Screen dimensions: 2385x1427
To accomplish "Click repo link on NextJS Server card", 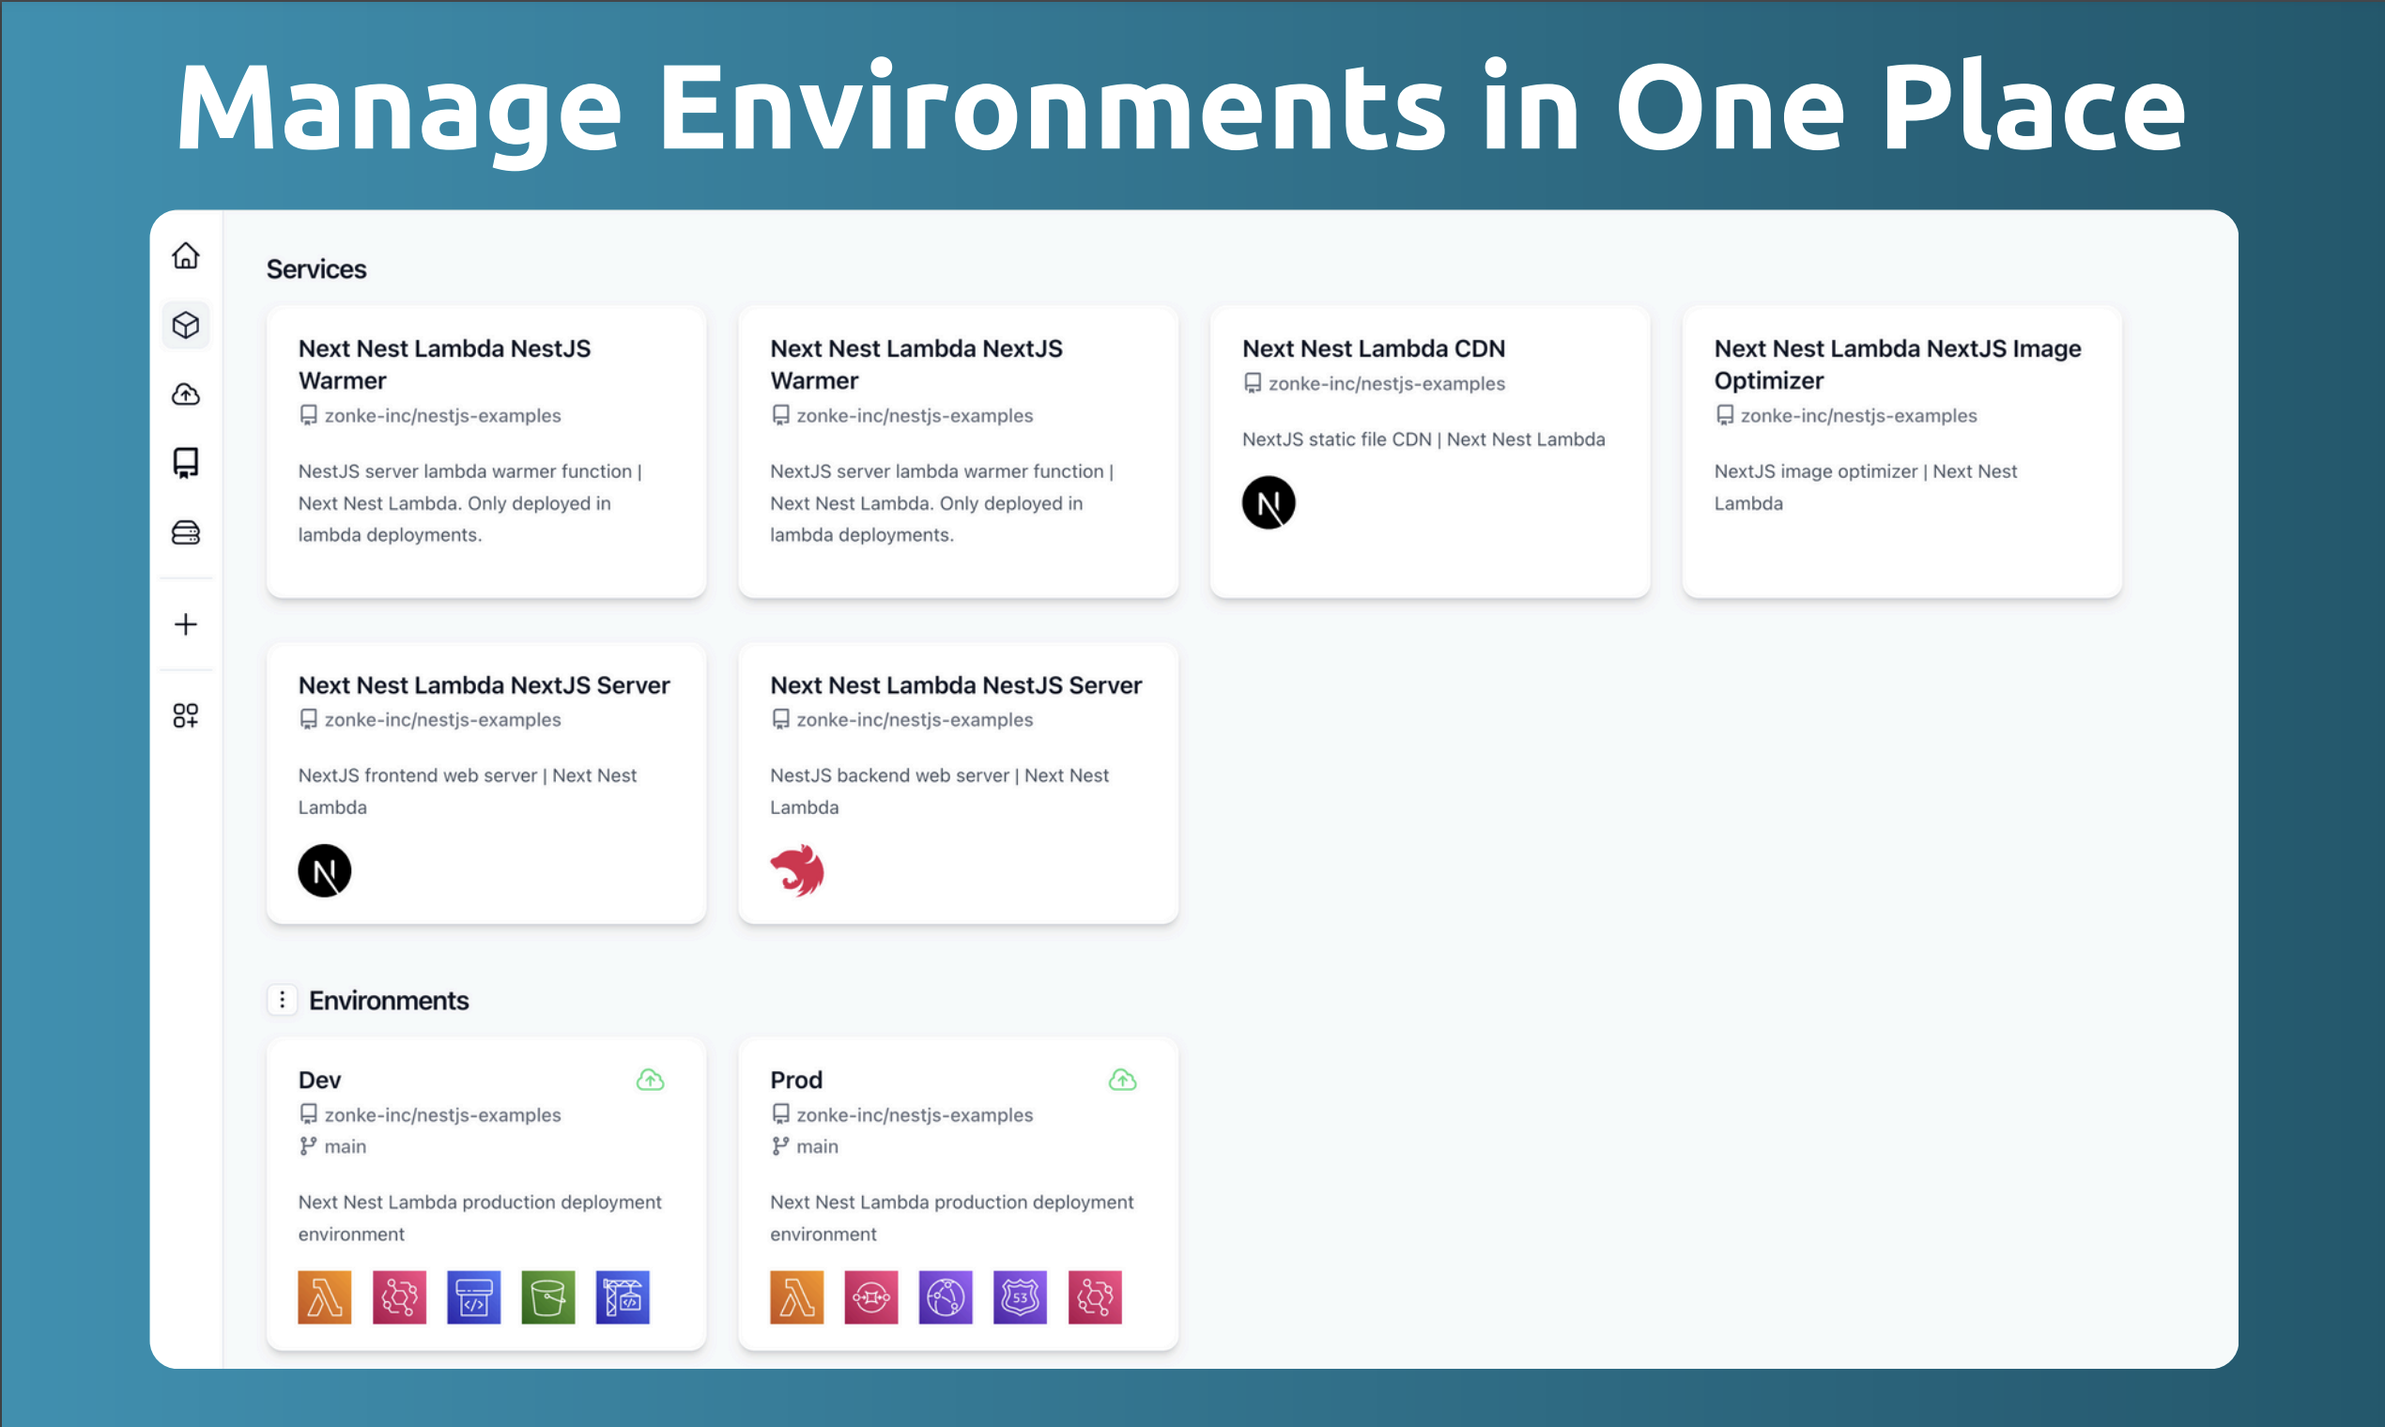I will (442, 719).
